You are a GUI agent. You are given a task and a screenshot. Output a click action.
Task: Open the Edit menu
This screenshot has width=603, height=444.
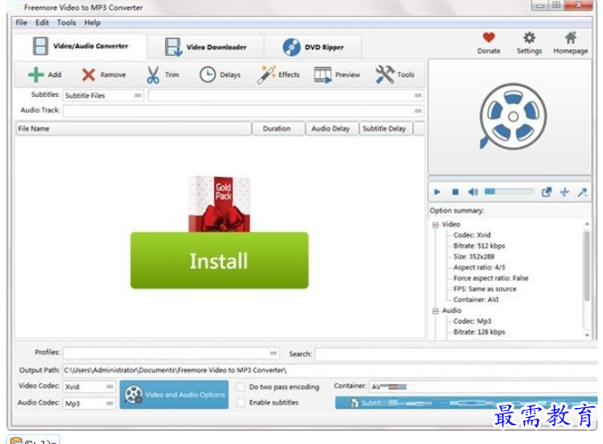click(x=42, y=22)
